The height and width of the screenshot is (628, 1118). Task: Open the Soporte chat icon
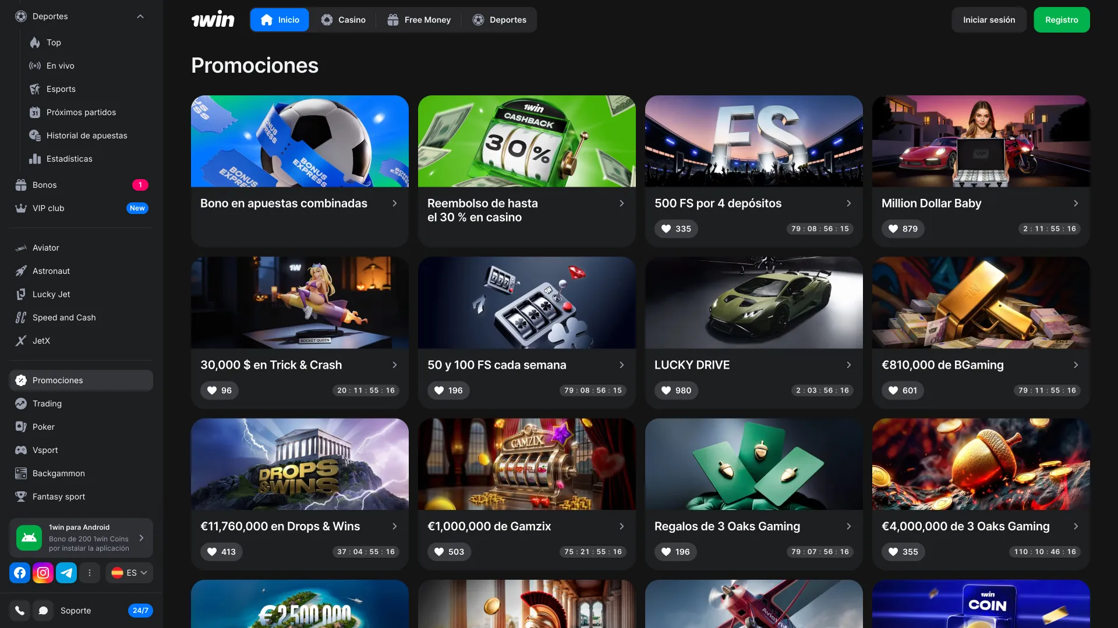[x=43, y=611]
